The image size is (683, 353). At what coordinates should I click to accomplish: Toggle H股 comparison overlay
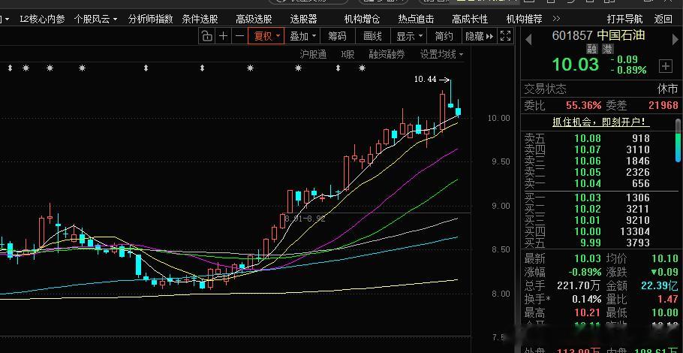pos(348,55)
